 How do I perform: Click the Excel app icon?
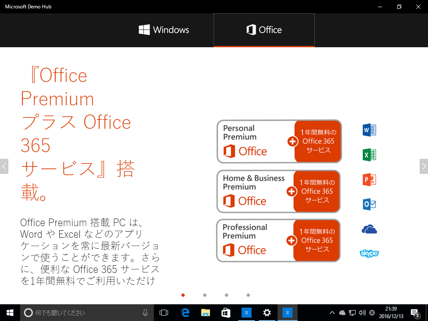point(369,155)
